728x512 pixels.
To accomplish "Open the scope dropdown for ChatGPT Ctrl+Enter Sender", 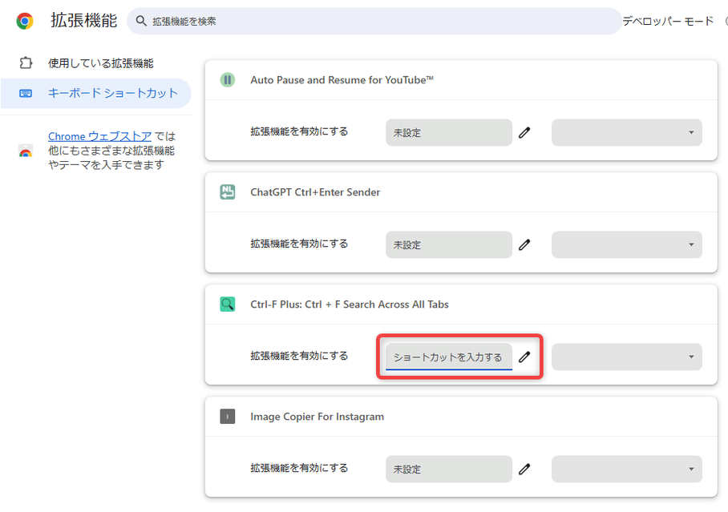I will click(x=627, y=245).
